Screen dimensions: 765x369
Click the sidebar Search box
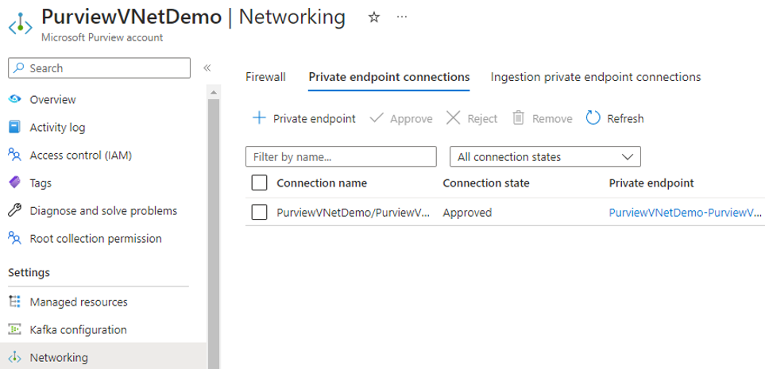click(99, 68)
